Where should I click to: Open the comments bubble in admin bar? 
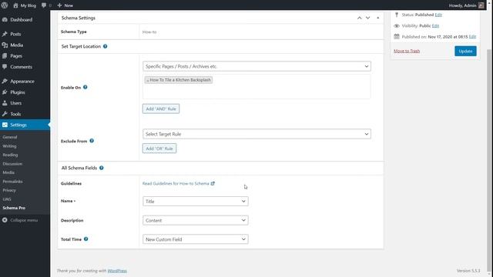[x=44, y=5]
